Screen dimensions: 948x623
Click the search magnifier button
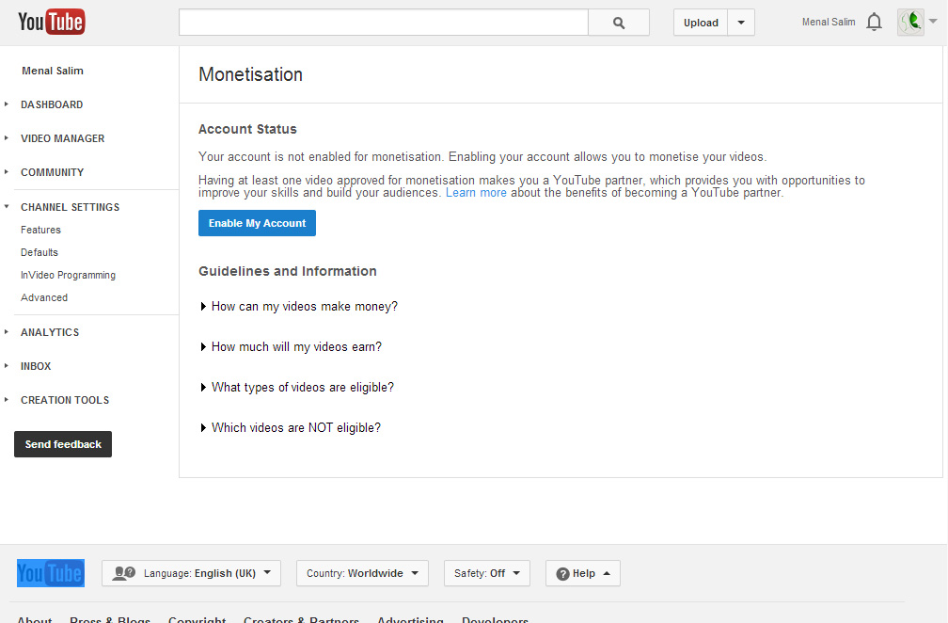618,23
